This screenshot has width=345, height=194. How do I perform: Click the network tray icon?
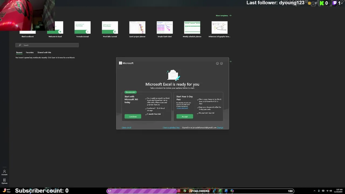tap(327, 191)
